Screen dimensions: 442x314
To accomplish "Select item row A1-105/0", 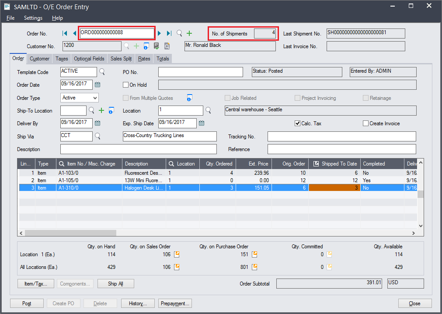I will pos(218,180).
